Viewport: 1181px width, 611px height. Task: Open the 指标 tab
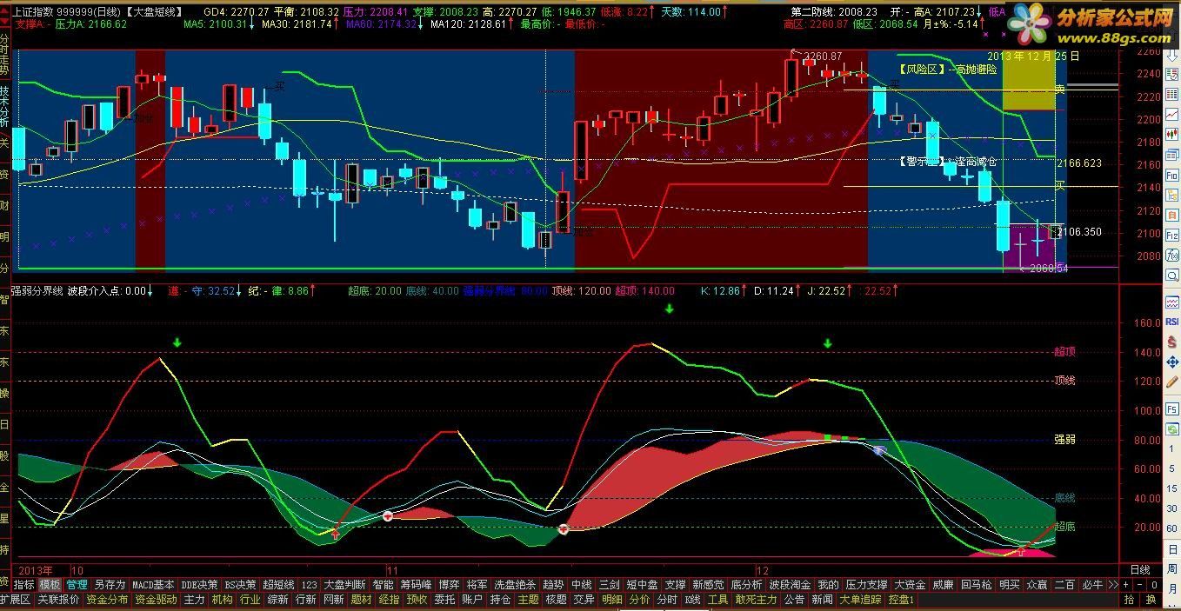(x=23, y=585)
